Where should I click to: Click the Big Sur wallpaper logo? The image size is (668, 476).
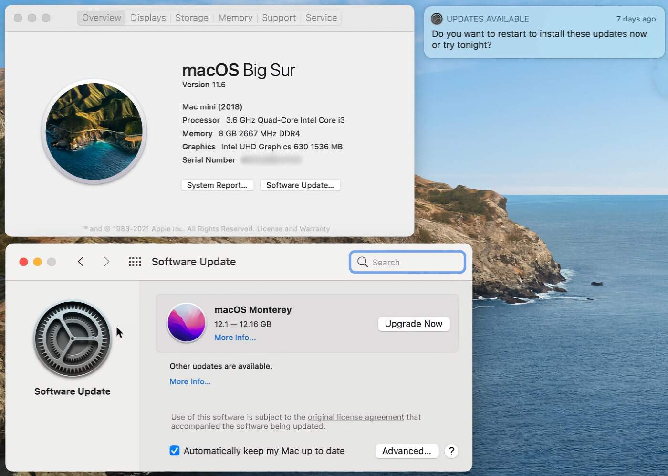coord(94,131)
